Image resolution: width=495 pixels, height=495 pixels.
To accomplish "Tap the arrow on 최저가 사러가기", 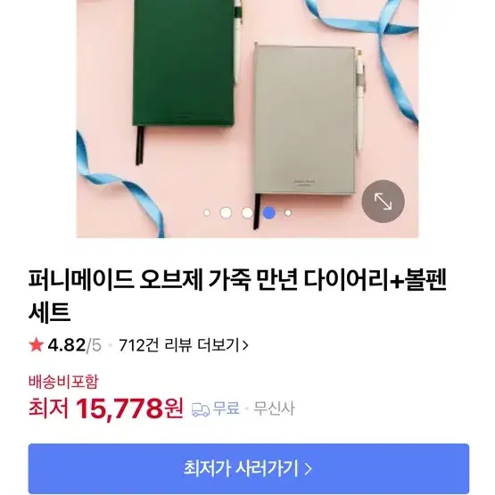I will tap(308, 469).
